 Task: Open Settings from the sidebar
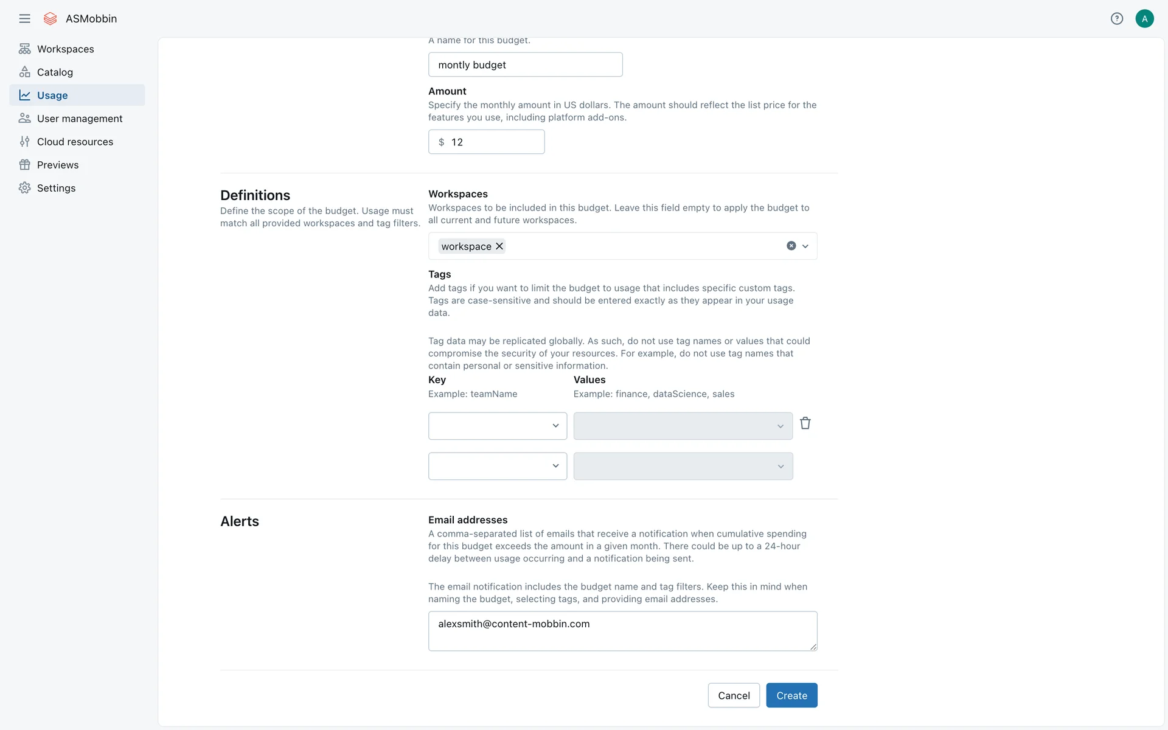[56, 188]
